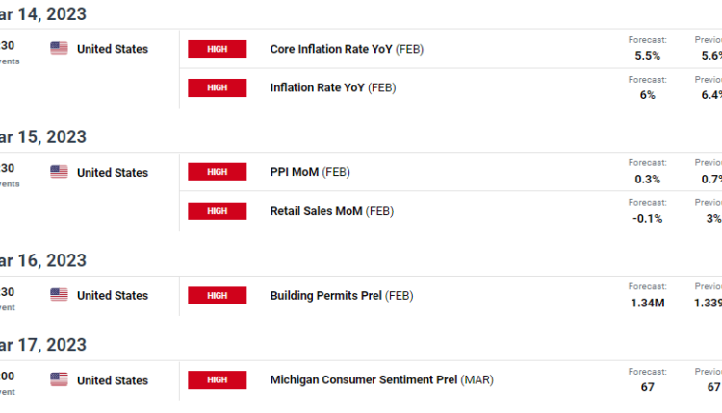Select the US flag next to Michigan Consumer Sentiment
Viewport: 722px width, 413px height.
[x=60, y=380]
